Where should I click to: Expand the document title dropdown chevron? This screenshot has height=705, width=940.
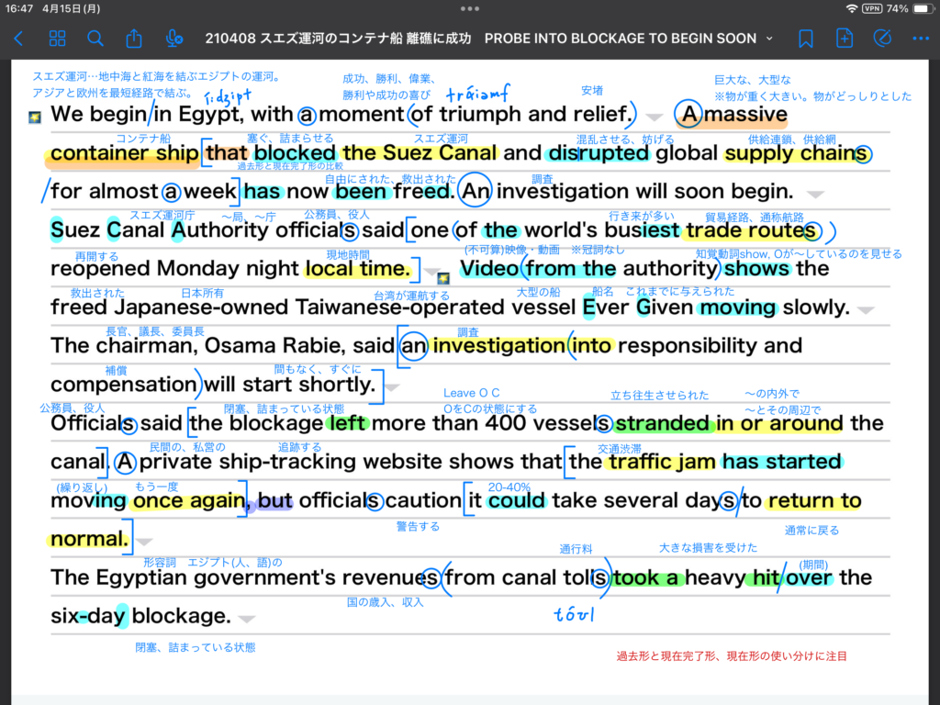click(x=769, y=39)
